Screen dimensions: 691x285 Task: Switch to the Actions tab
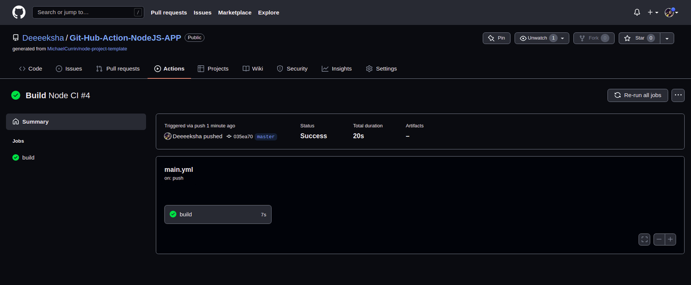(169, 68)
